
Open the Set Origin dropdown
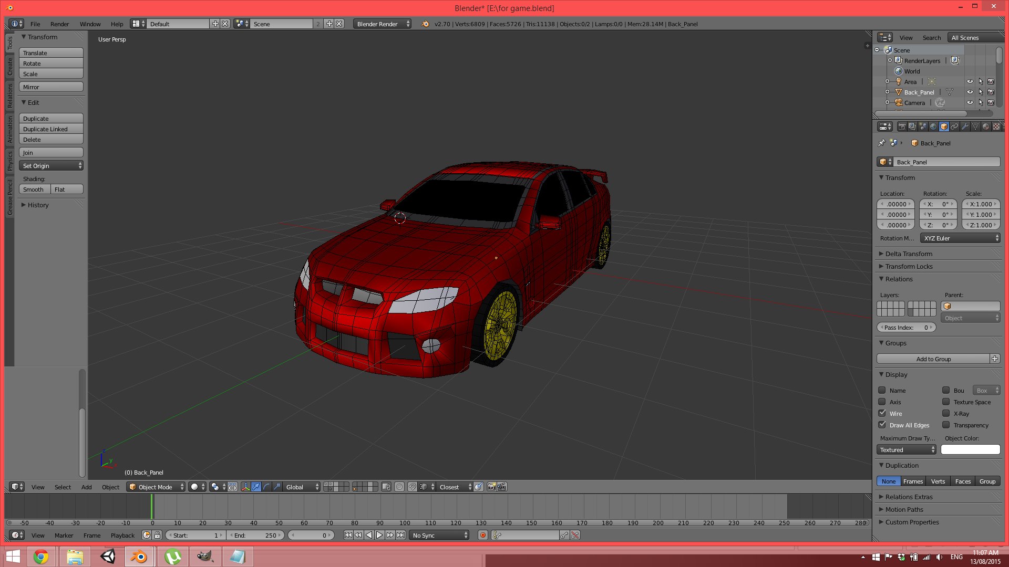coord(52,165)
